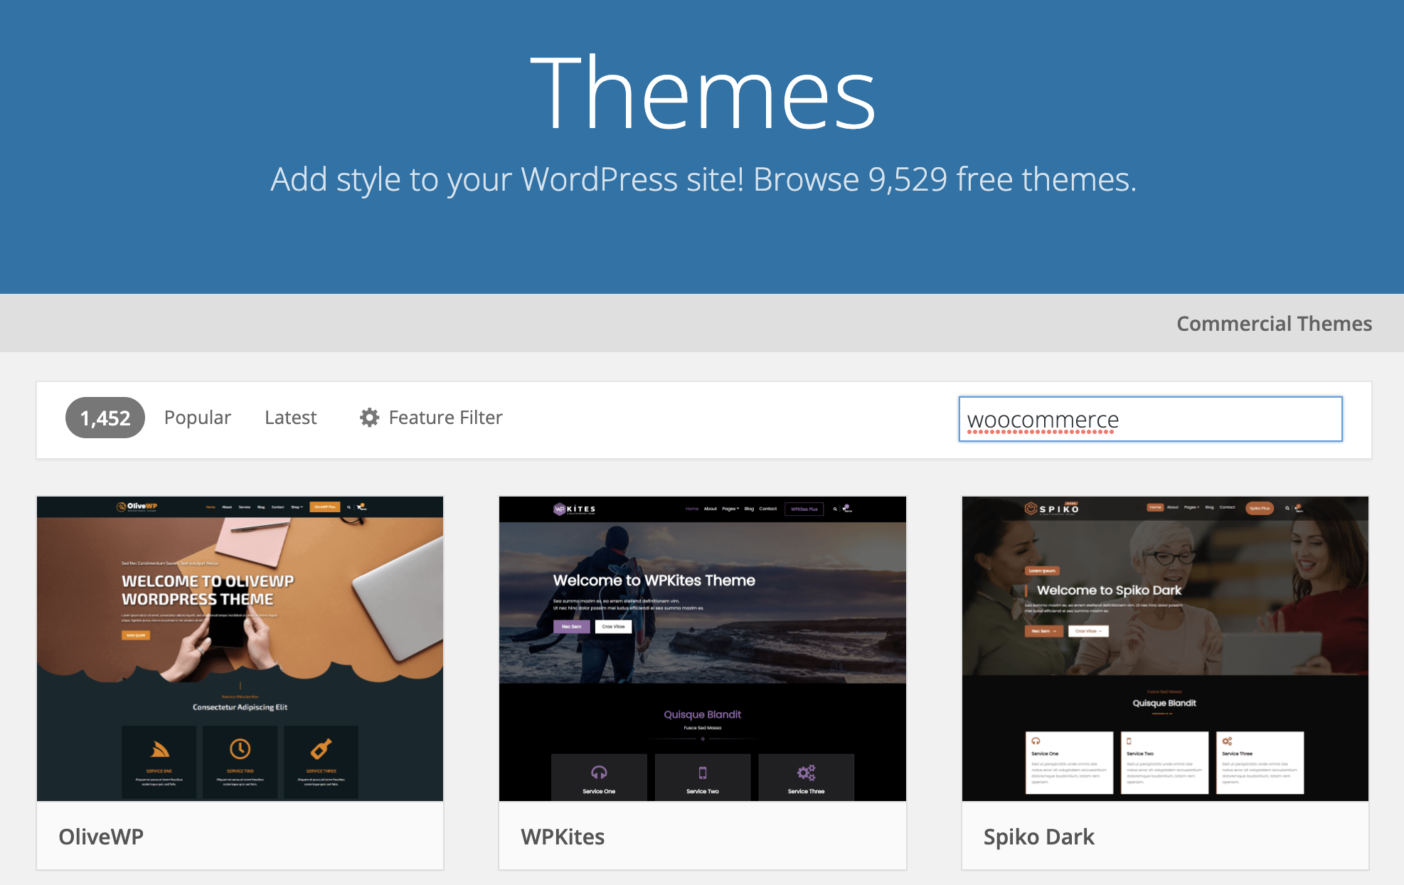Click the Feature Filter gear icon

click(369, 418)
